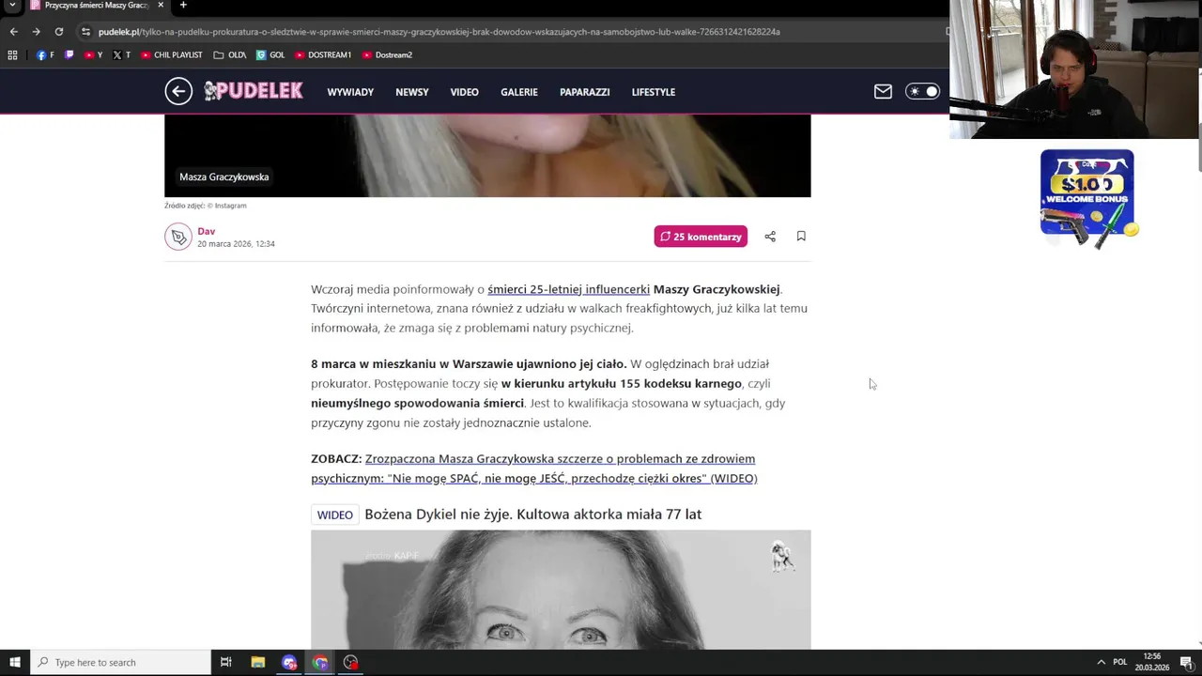Open the Windows Start menu

coord(14,662)
